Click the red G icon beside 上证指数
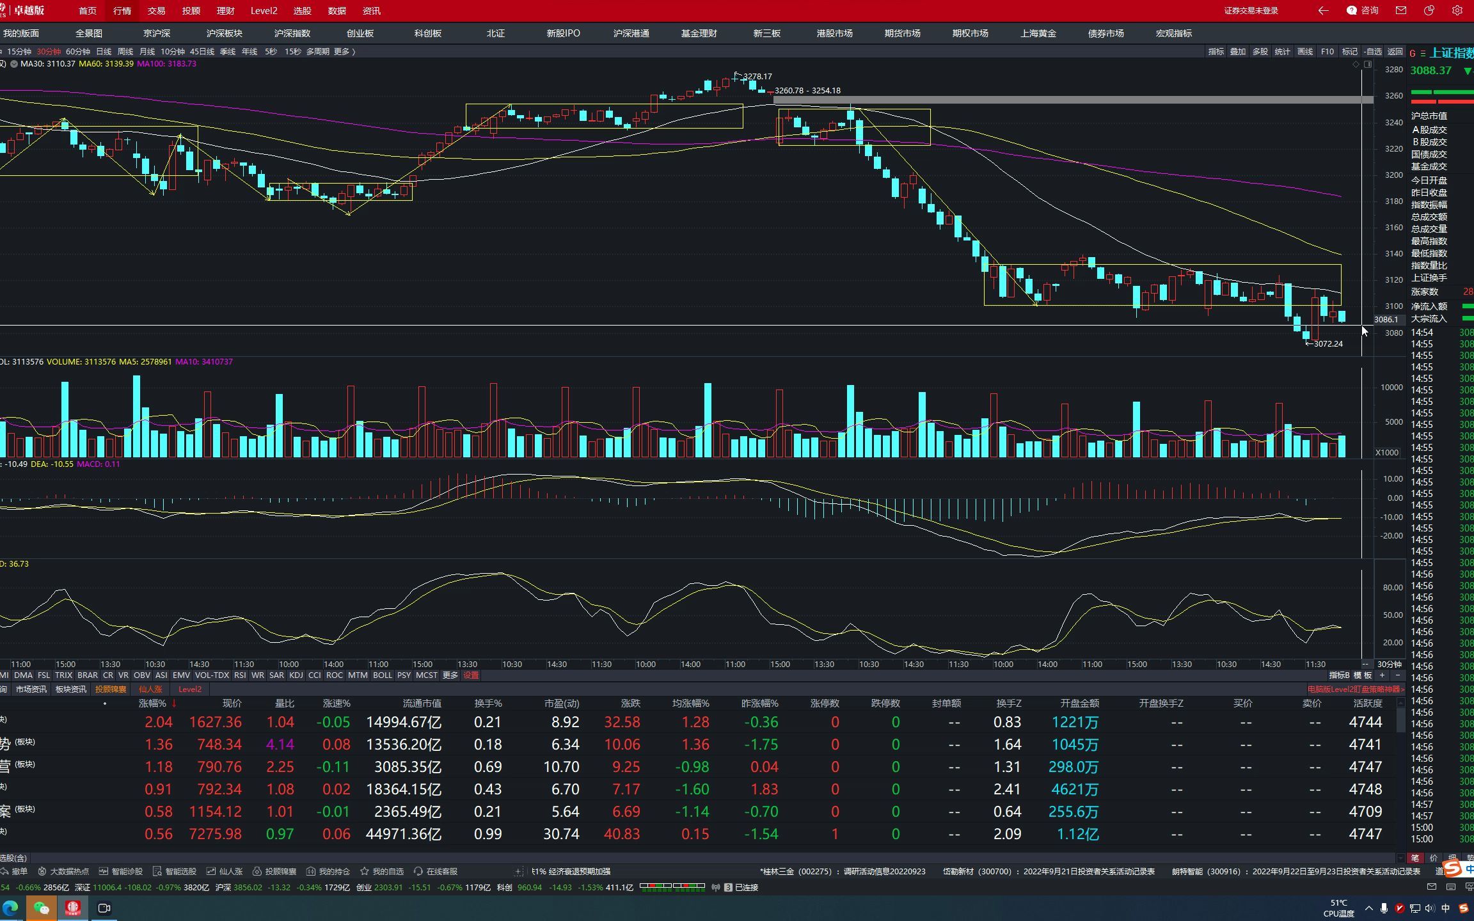This screenshot has height=921, width=1474. point(1413,54)
